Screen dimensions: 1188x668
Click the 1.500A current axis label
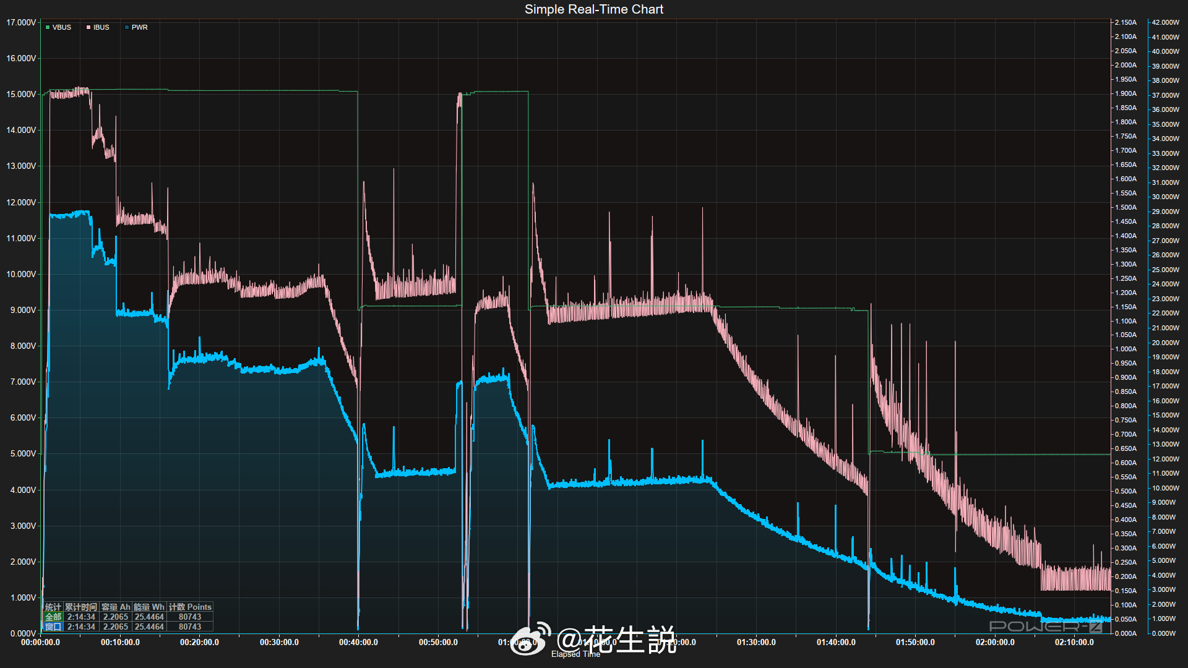click(1126, 207)
